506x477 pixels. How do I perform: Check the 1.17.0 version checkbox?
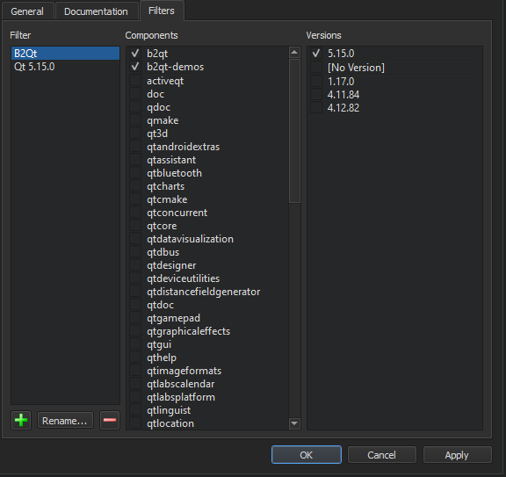pyautogui.click(x=316, y=81)
